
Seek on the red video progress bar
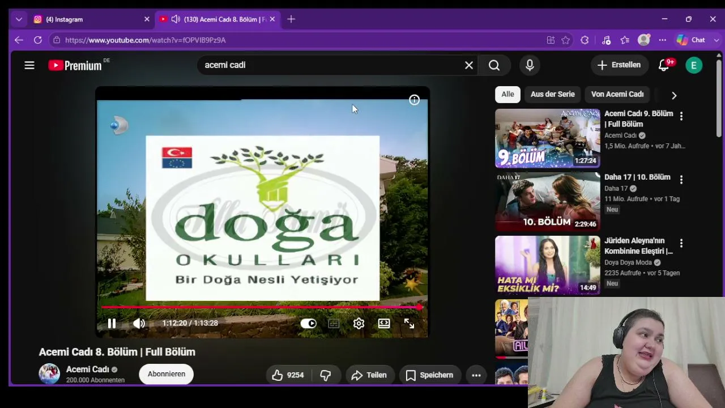(262, 307)
